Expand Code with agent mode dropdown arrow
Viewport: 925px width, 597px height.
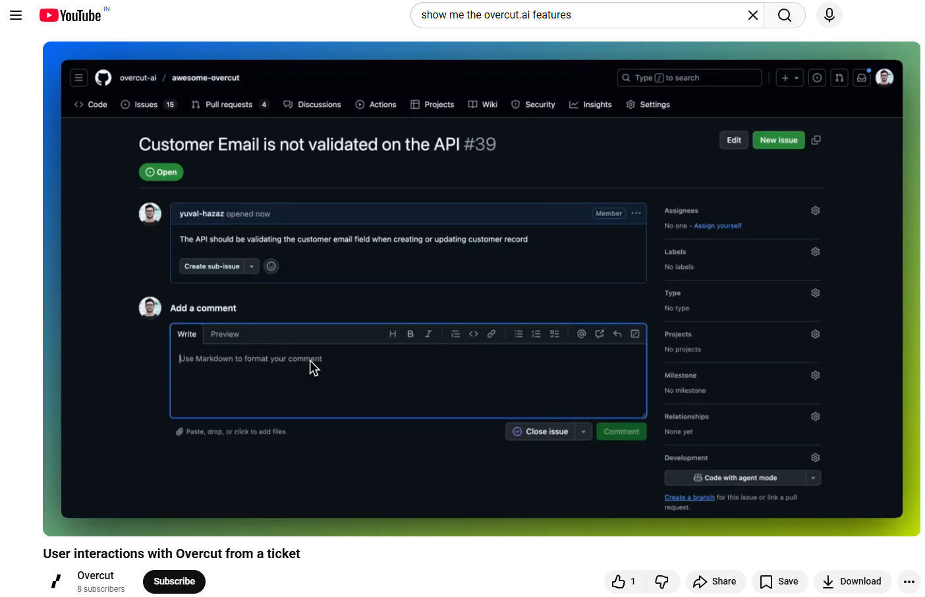[814, 478]
